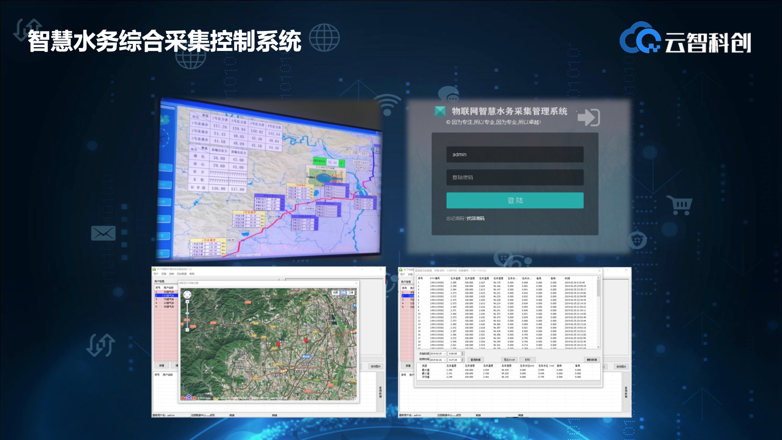
Task: Click vertical 查询数据 button in map window
Action: [x=380, y=392]
